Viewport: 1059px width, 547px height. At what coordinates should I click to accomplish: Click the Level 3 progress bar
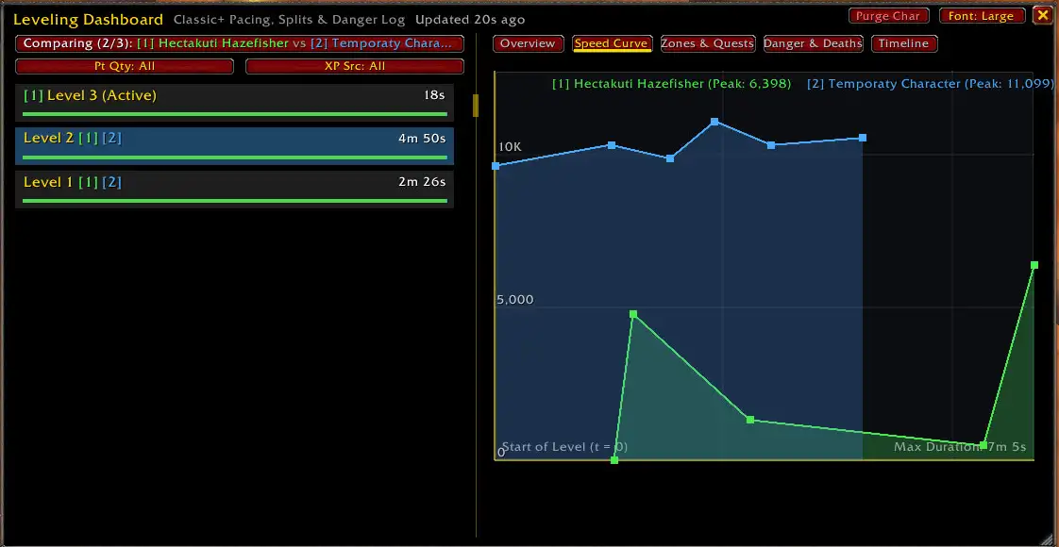tap(234, 115)
